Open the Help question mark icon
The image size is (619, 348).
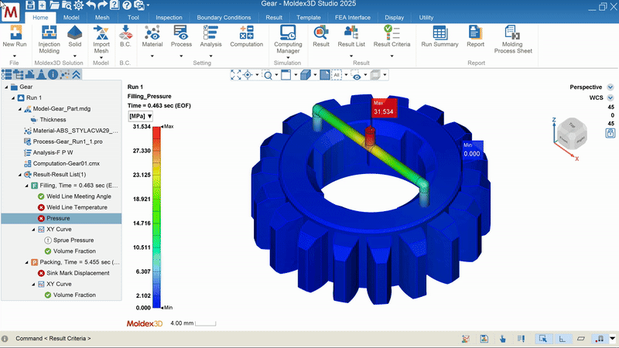pyautogui.click(x=127, y=5)
